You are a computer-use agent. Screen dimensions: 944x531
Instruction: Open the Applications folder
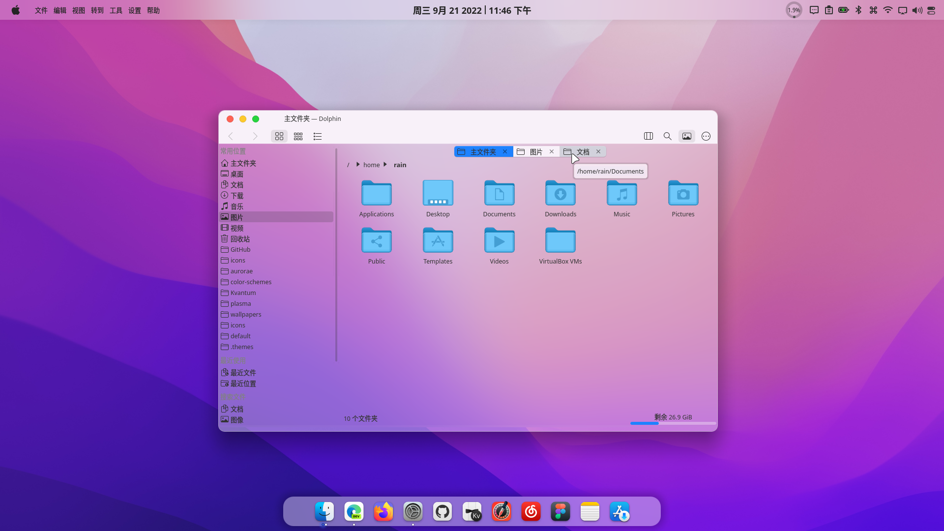click(x=377, y=199)
